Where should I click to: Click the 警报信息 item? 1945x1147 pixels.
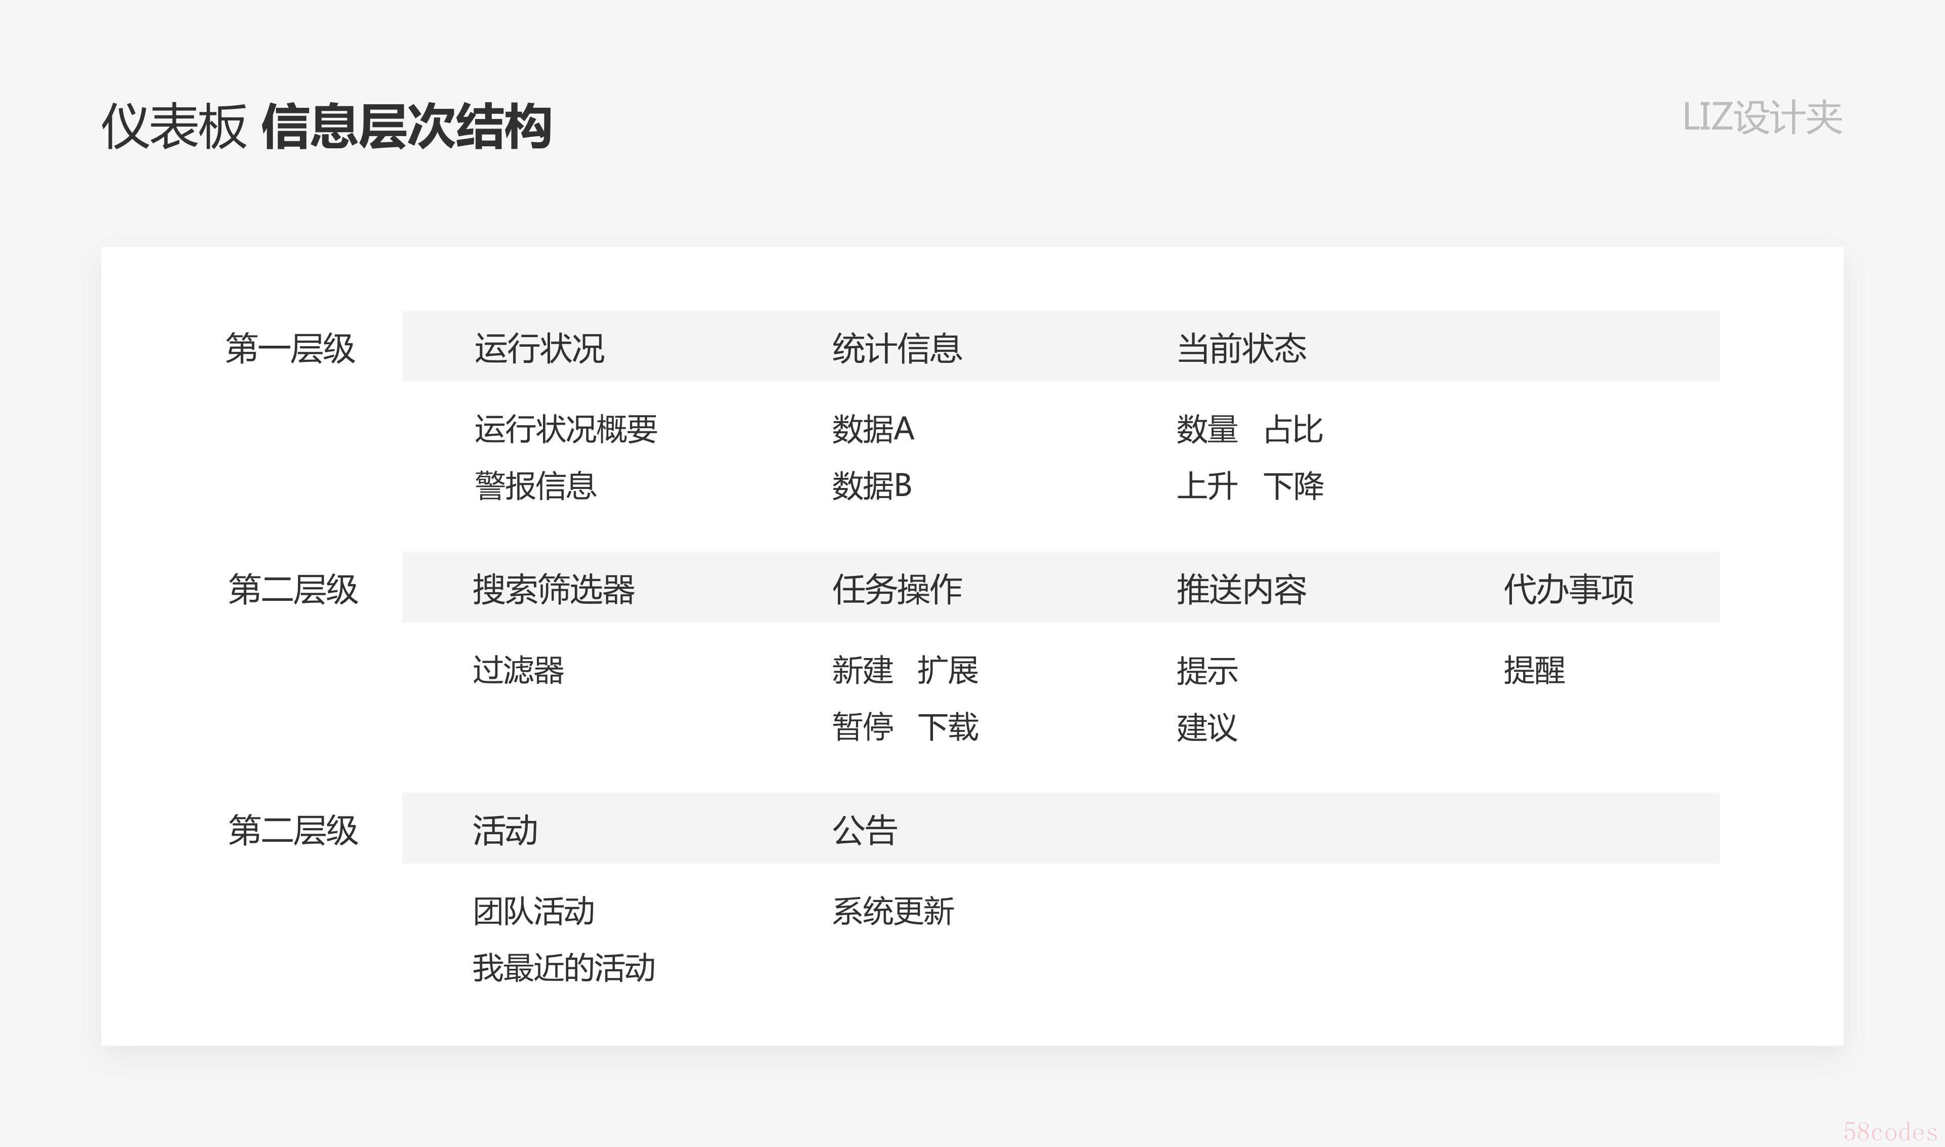(x=535, y=486)
